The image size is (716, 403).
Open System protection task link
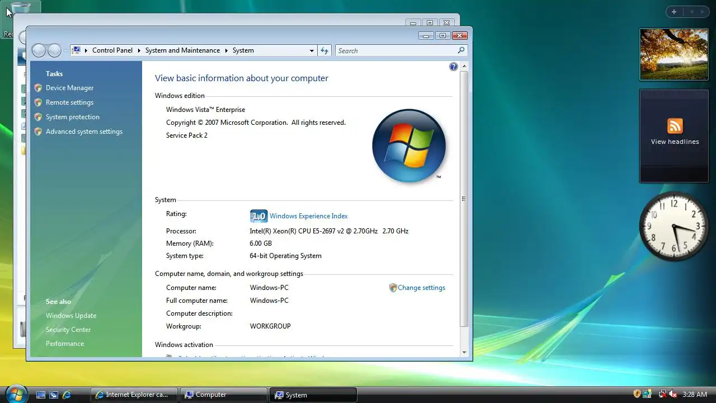pos(73,117)
